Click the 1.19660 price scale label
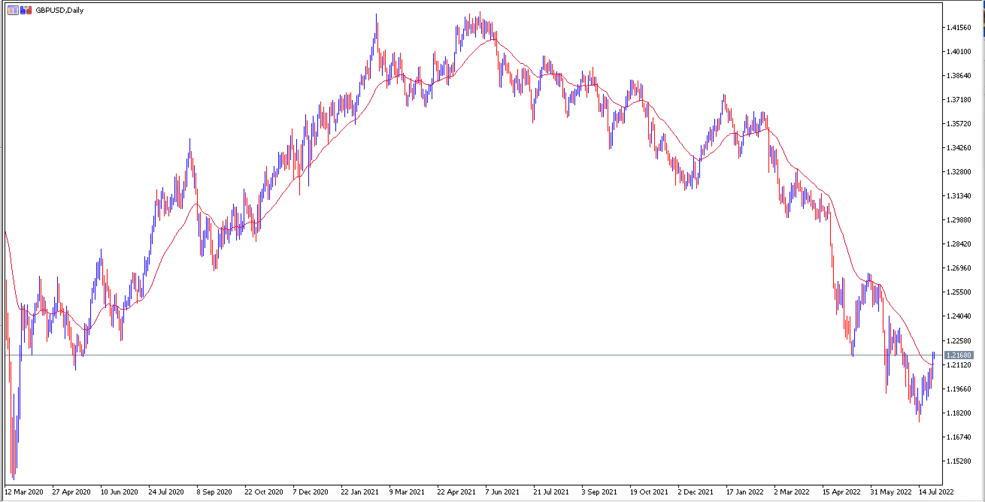The image size is (985, 502). pyautogui.click(x=958, y=389)
